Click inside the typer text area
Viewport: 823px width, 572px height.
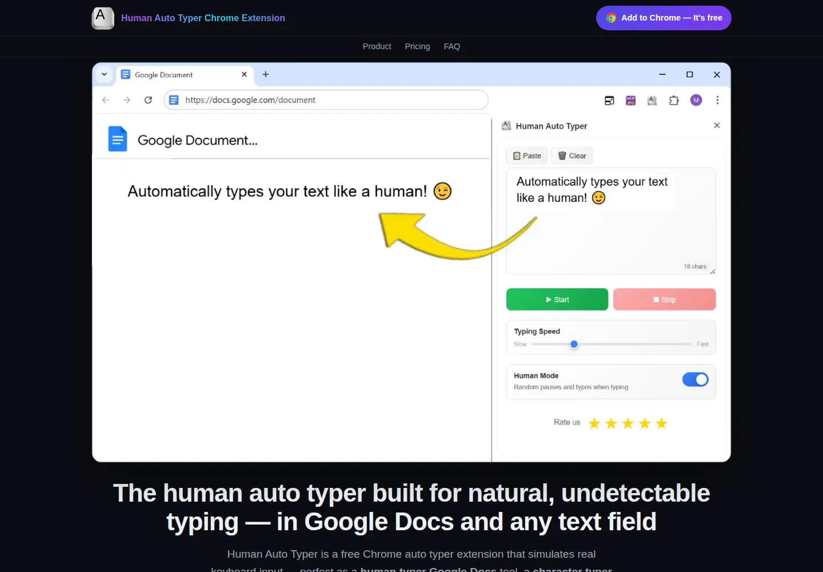pyautogui.click(x=611, y=221)
